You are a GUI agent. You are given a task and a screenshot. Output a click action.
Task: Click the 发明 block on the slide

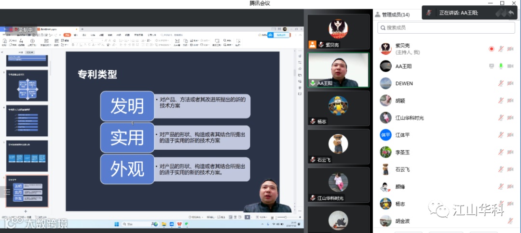click(x=127, y=106)
